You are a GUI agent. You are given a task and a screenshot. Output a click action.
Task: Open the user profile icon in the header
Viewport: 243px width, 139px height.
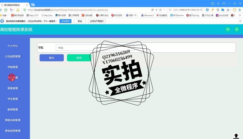tap(237, 29)
